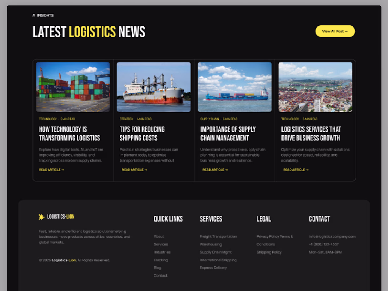The image size is (388, 291).
Task: Click the 'Technology · 5 min read' tag on first card
Action: (x=57, y=119)
